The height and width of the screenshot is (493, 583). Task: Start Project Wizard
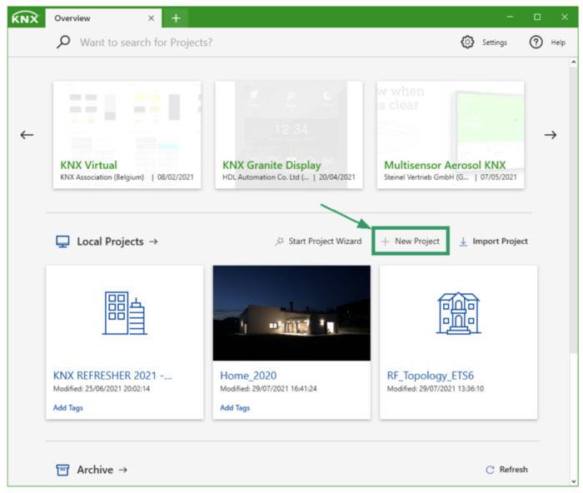318,242
